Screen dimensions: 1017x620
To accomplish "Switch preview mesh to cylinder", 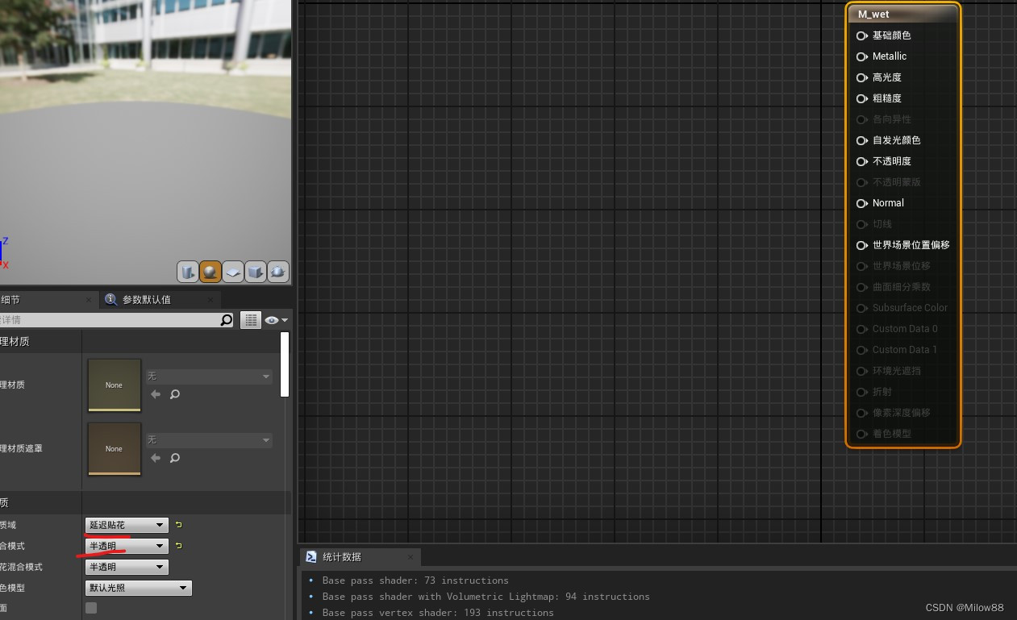I will (188, 272).
